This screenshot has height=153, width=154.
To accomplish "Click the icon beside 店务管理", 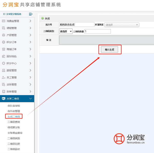I will tap(4, 84).
